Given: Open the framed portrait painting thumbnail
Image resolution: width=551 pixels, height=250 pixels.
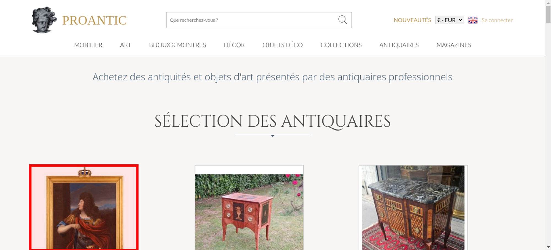Looking at the screenshot, I should (x=84, y=207).
